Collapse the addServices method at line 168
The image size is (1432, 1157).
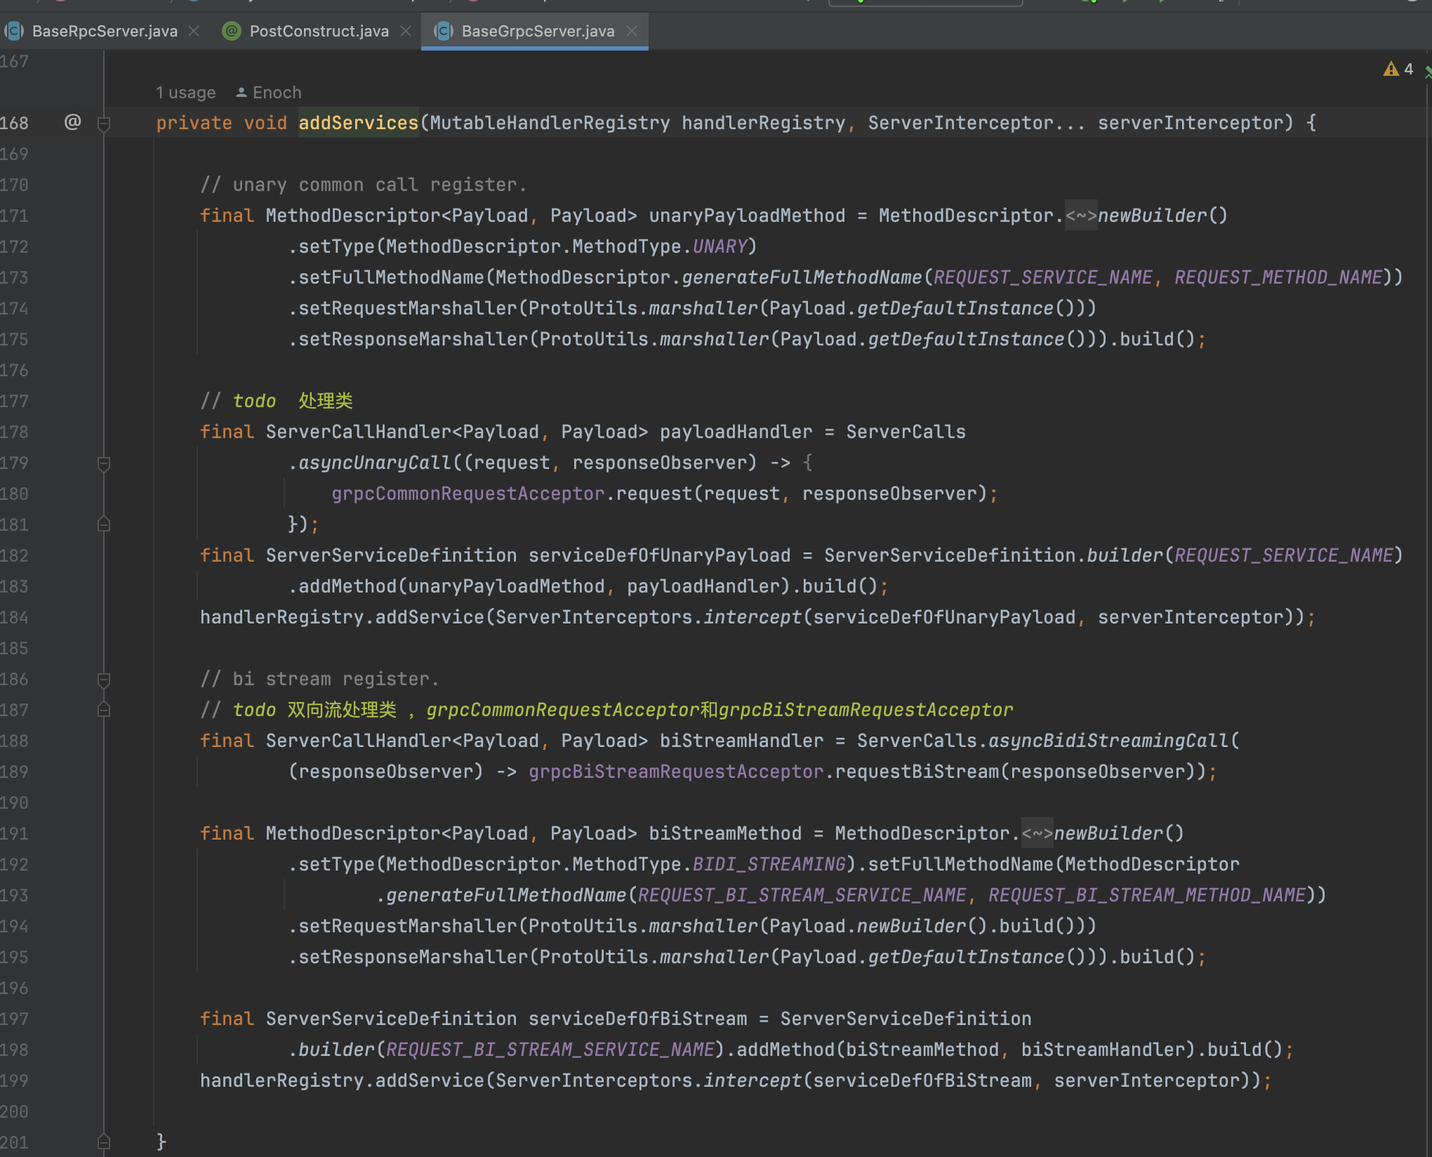point(104,124)
